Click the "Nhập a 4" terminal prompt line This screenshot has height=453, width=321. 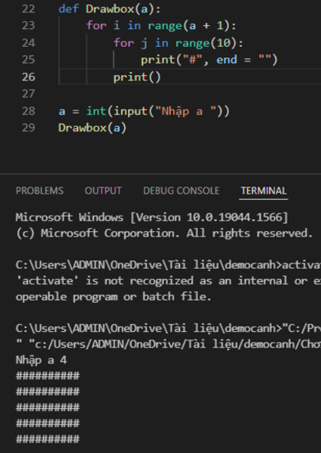pos(41,360)
